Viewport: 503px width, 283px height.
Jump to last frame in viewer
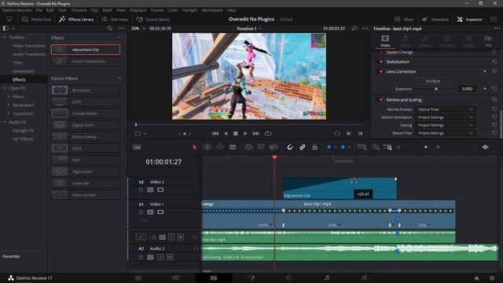(x=255, y=134)
